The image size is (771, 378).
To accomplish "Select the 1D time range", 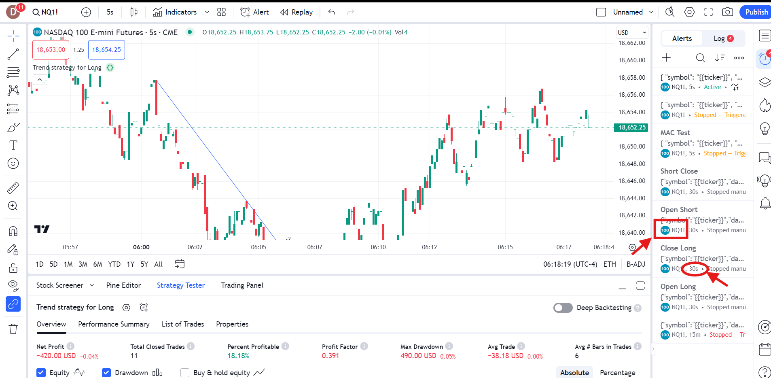I will [x=40, y=264].
